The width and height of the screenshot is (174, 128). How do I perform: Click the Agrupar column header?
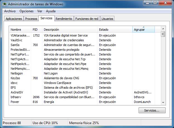click(144, 30)
